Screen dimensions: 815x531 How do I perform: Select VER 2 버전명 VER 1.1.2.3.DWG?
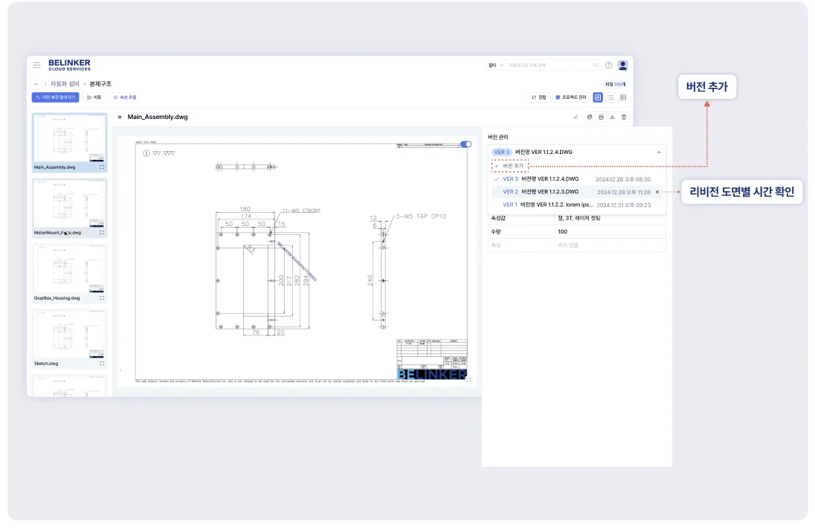point(550,191)
